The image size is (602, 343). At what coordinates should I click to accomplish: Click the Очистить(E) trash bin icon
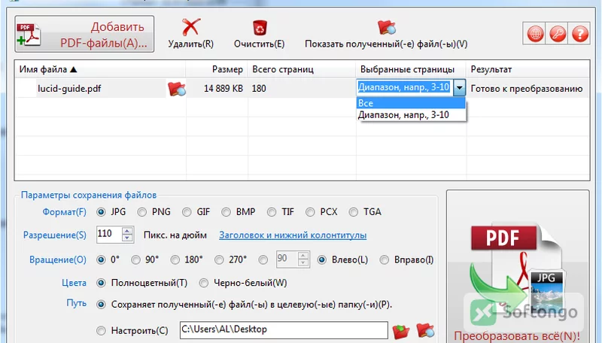pos(260,28)
